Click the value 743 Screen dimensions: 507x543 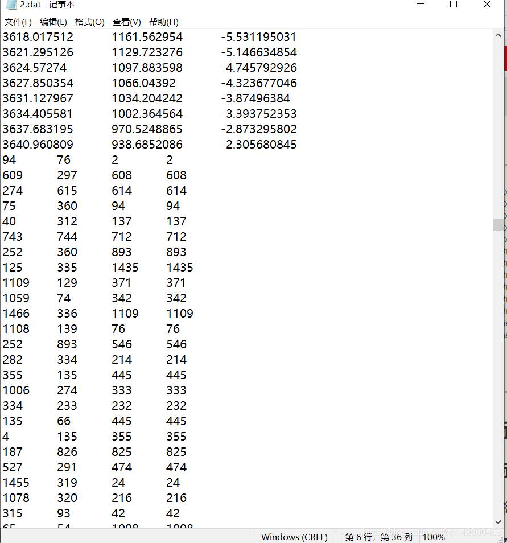point(13,237)
